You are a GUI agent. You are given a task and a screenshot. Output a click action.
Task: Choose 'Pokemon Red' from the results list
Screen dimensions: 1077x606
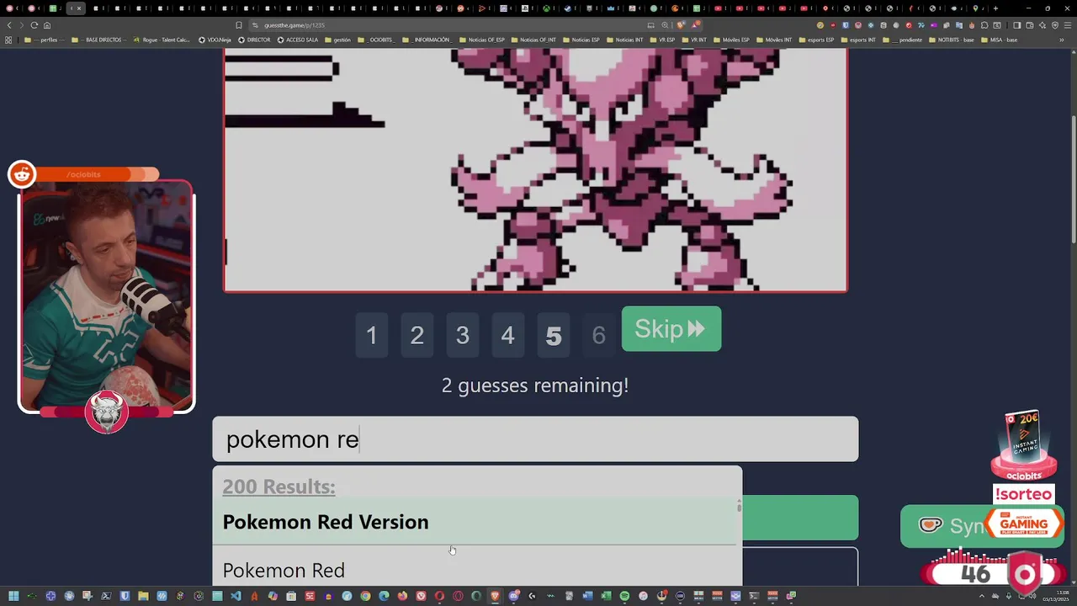point(475,569)
